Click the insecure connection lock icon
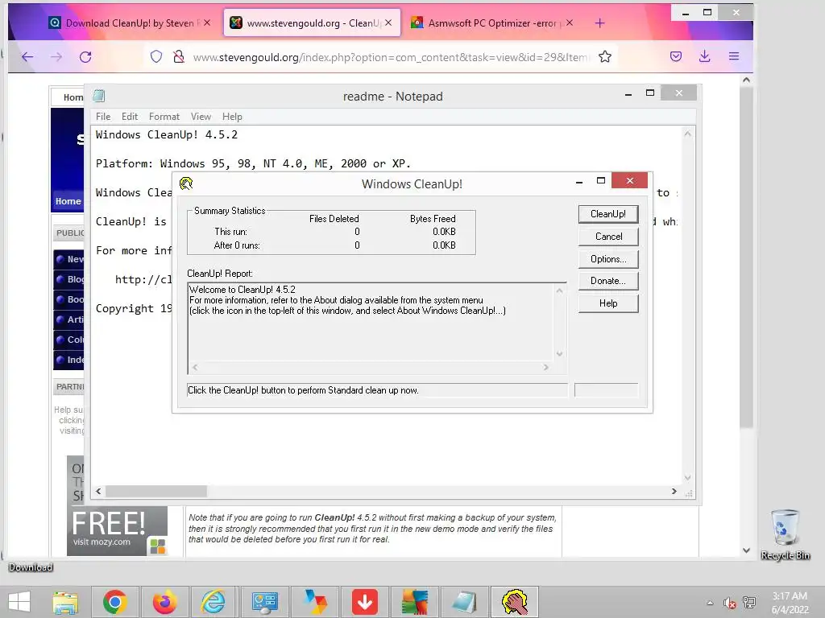Viewport: 825px width, 618px height. pyautogui.click(x=179, y=57)
